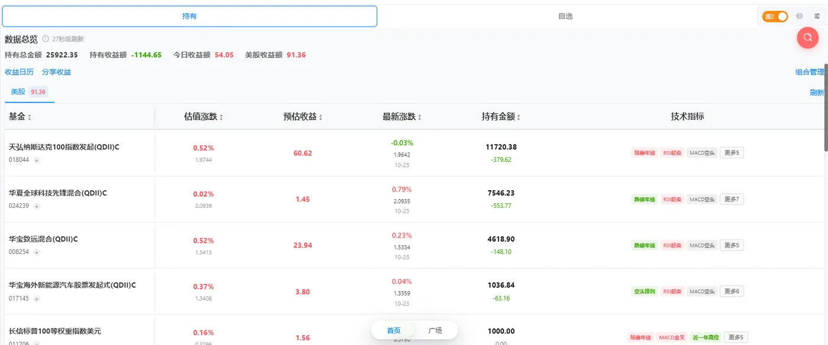Viewport: 828px width, 345px height.
Task: Open fund 华夏全球科技先锋混合(QDII)C
Action: point(58,193)
